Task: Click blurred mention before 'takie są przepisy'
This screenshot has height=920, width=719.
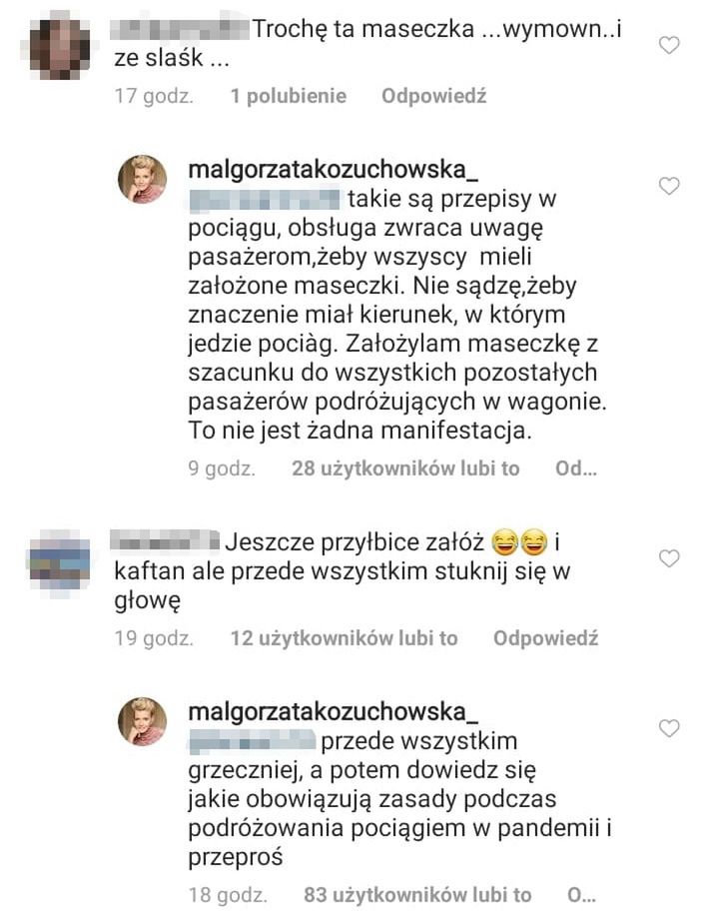Action: click(x=264, y=199)
